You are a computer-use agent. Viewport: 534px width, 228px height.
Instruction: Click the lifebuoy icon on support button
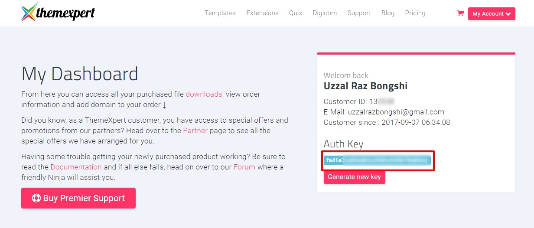[x=36, y=198]
